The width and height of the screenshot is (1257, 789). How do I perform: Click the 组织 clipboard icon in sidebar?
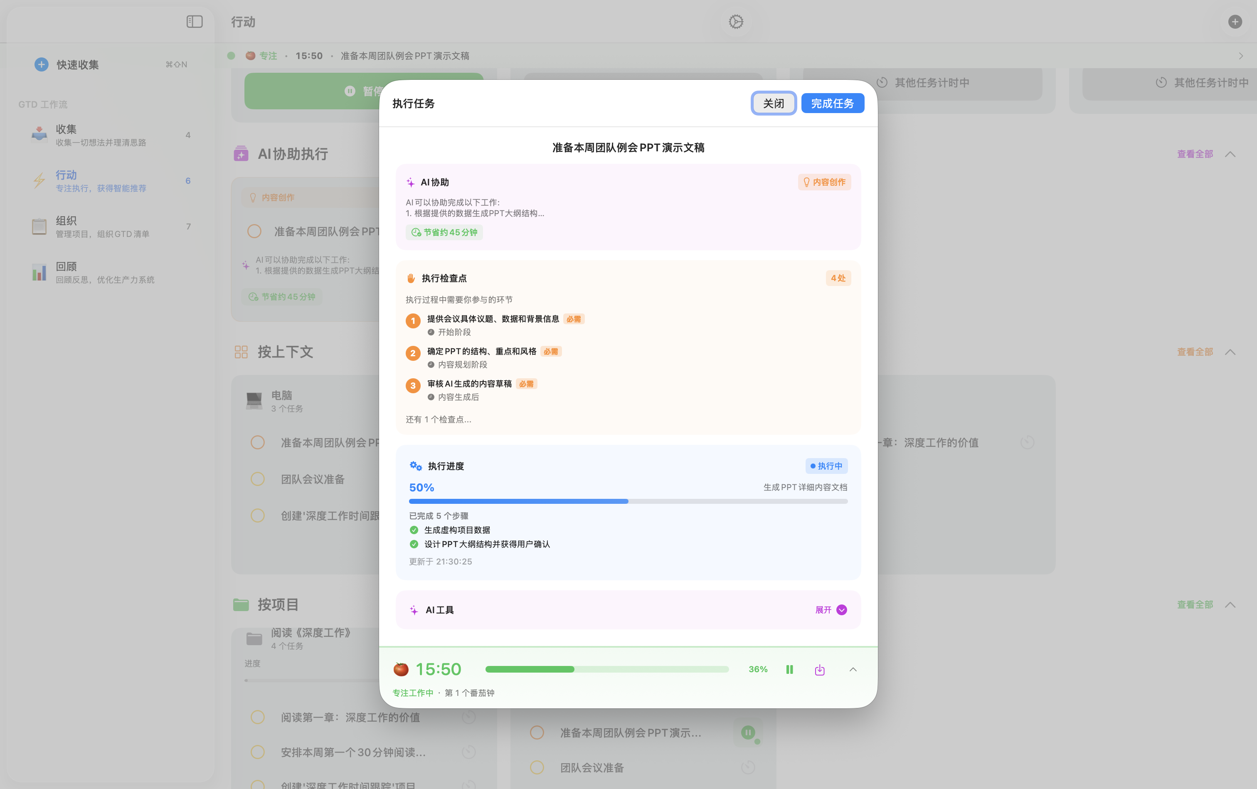[39, 227]
